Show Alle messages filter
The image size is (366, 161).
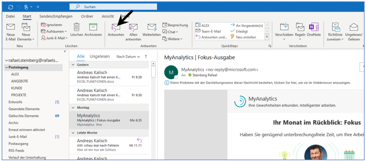[81, 56]
